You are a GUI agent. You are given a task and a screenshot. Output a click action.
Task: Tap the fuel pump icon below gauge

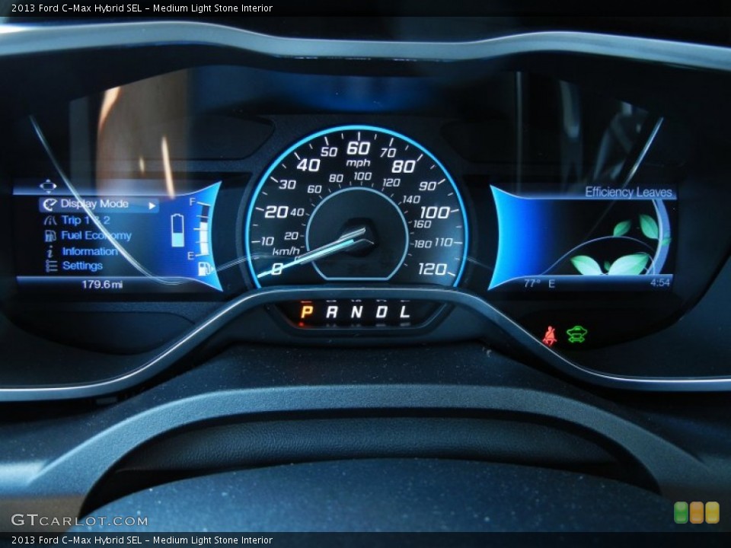(205, 268)
